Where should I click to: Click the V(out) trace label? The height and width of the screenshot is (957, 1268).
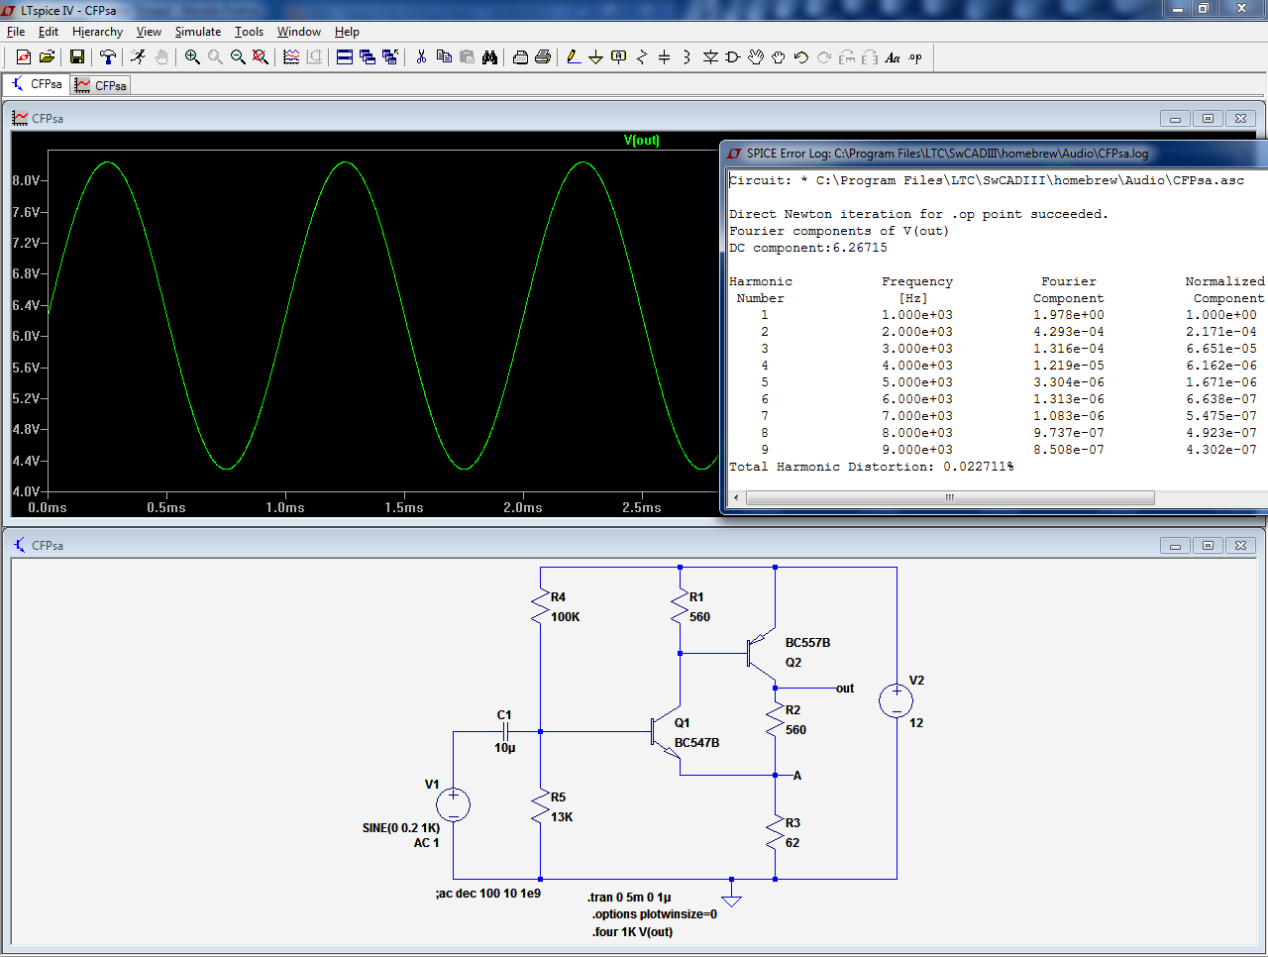click(x=642, y=141)
